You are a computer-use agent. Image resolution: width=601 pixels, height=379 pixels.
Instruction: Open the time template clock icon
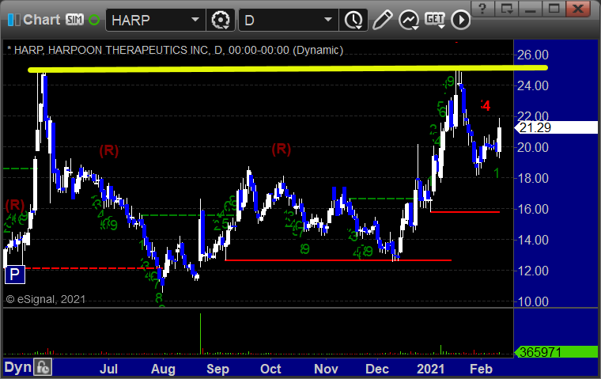(x=353, y=20)
